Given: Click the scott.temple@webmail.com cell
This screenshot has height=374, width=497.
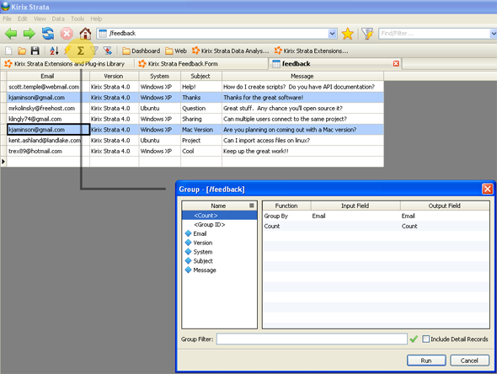Looking at the screenshot, I should pos(48,87).
